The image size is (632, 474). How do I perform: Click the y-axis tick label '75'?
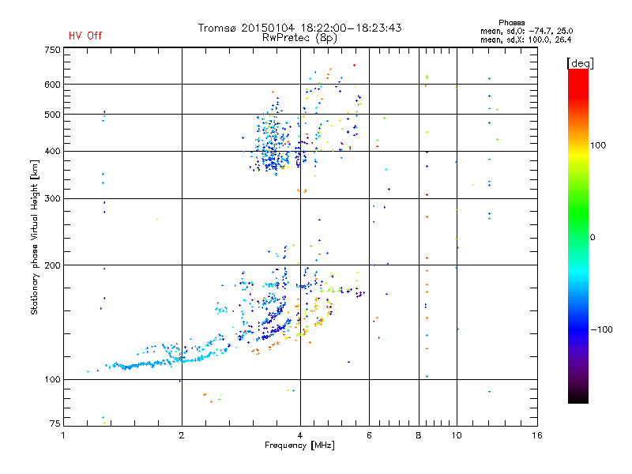[55, 423]
